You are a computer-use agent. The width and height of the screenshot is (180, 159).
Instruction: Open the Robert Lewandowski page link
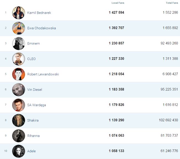click(43, 74)
